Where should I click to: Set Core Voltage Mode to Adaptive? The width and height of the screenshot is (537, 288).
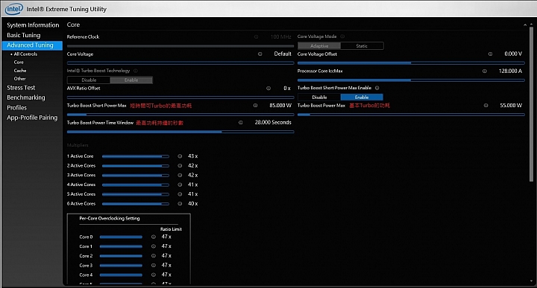coord(319,46)
